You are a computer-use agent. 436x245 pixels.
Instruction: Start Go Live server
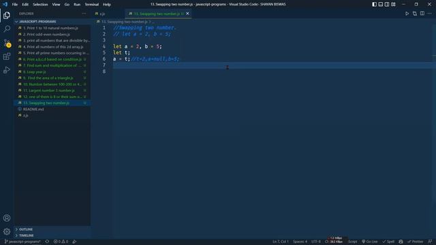point(369,242)
